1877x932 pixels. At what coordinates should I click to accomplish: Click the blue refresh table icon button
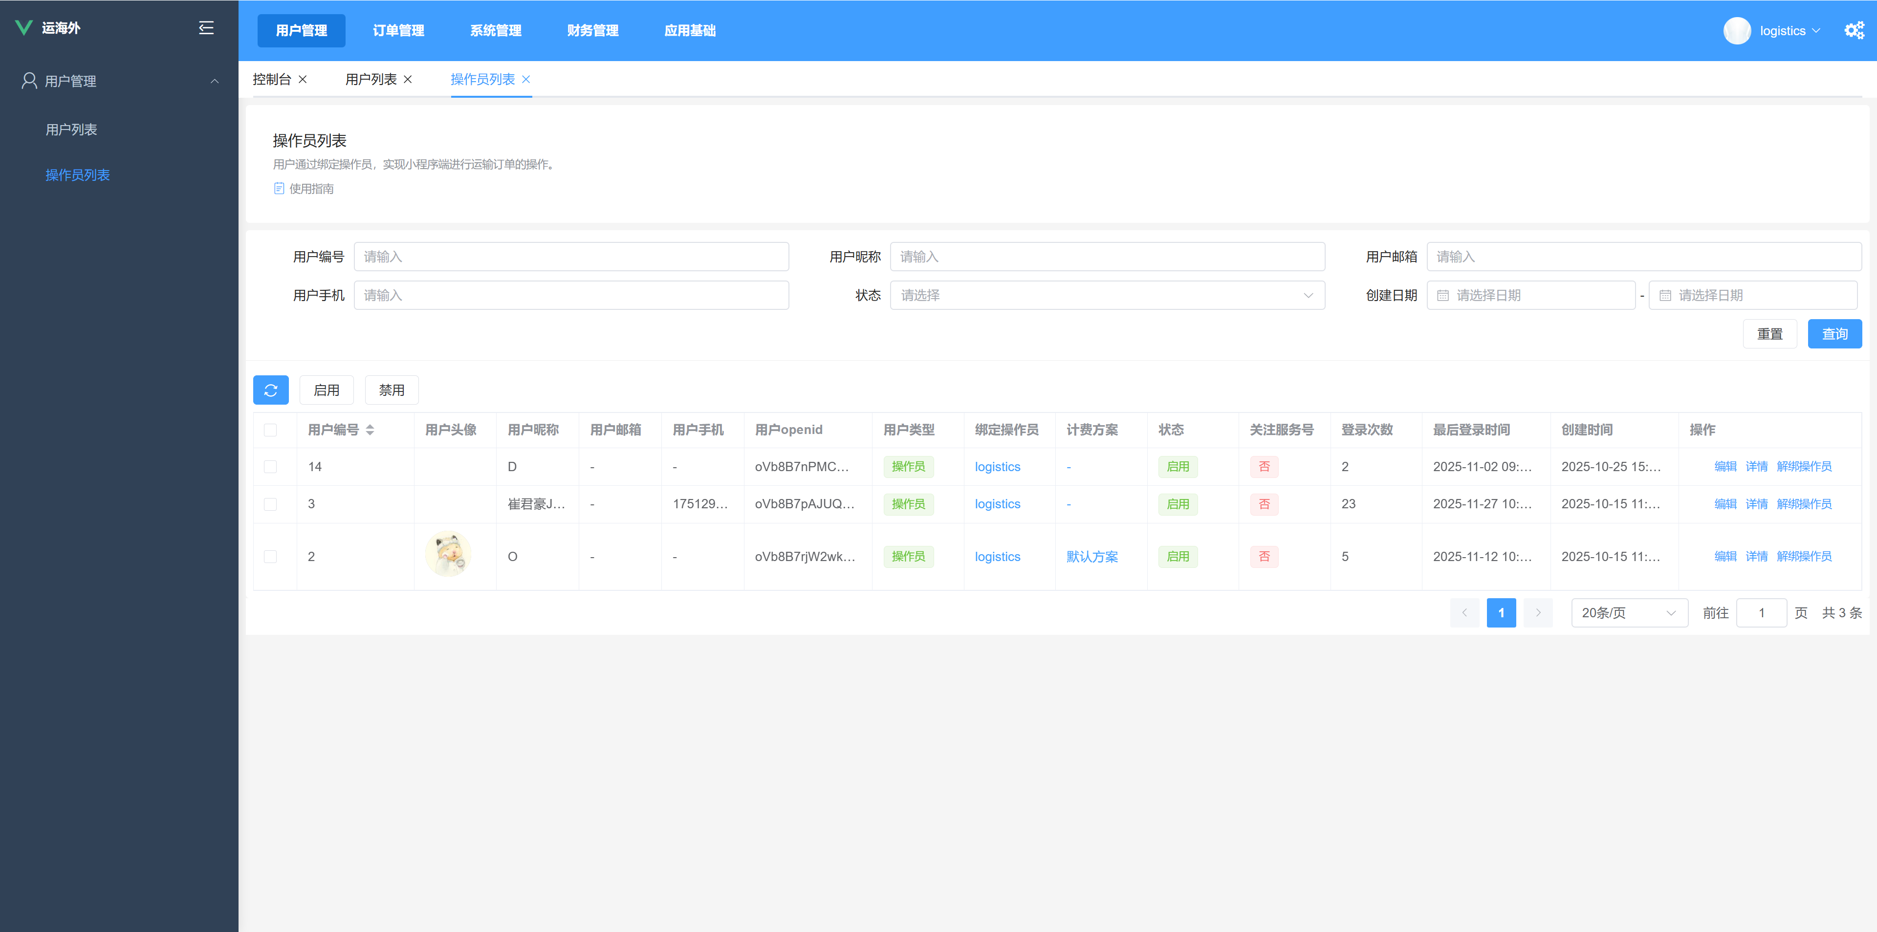coord(270,390)
